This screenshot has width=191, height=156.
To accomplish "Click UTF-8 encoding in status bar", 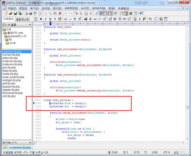I will pyautogui.click(x=166, y=152).
